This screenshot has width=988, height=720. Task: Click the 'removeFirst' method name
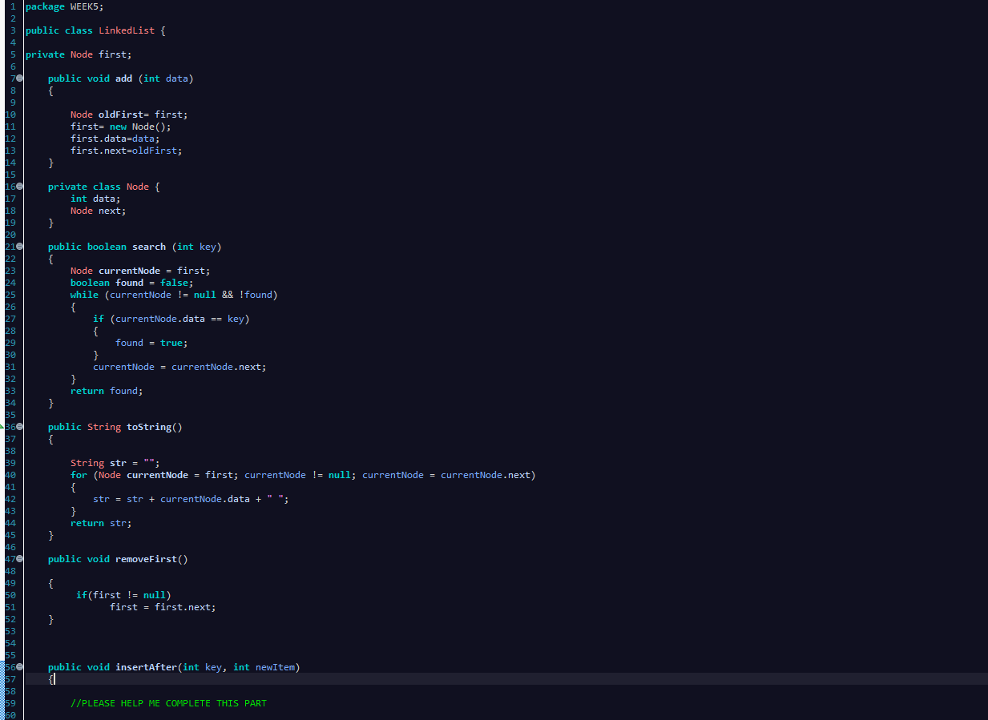point(146,559)
